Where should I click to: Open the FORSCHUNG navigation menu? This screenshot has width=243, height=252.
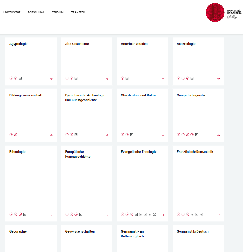pos(36,12)
